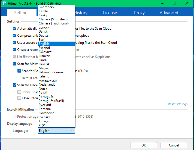The height and width of the screenshot is (150, 194).
Task: Choose Български from the language list
Action: [56, 7]
